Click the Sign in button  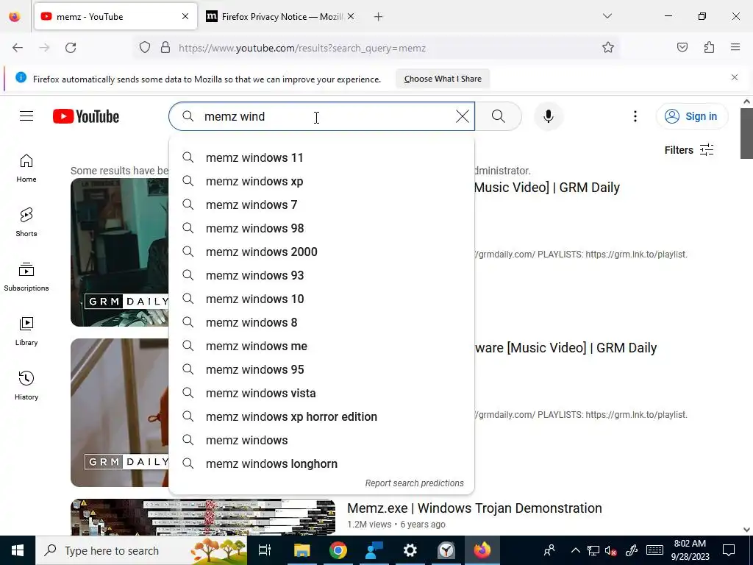692,116
